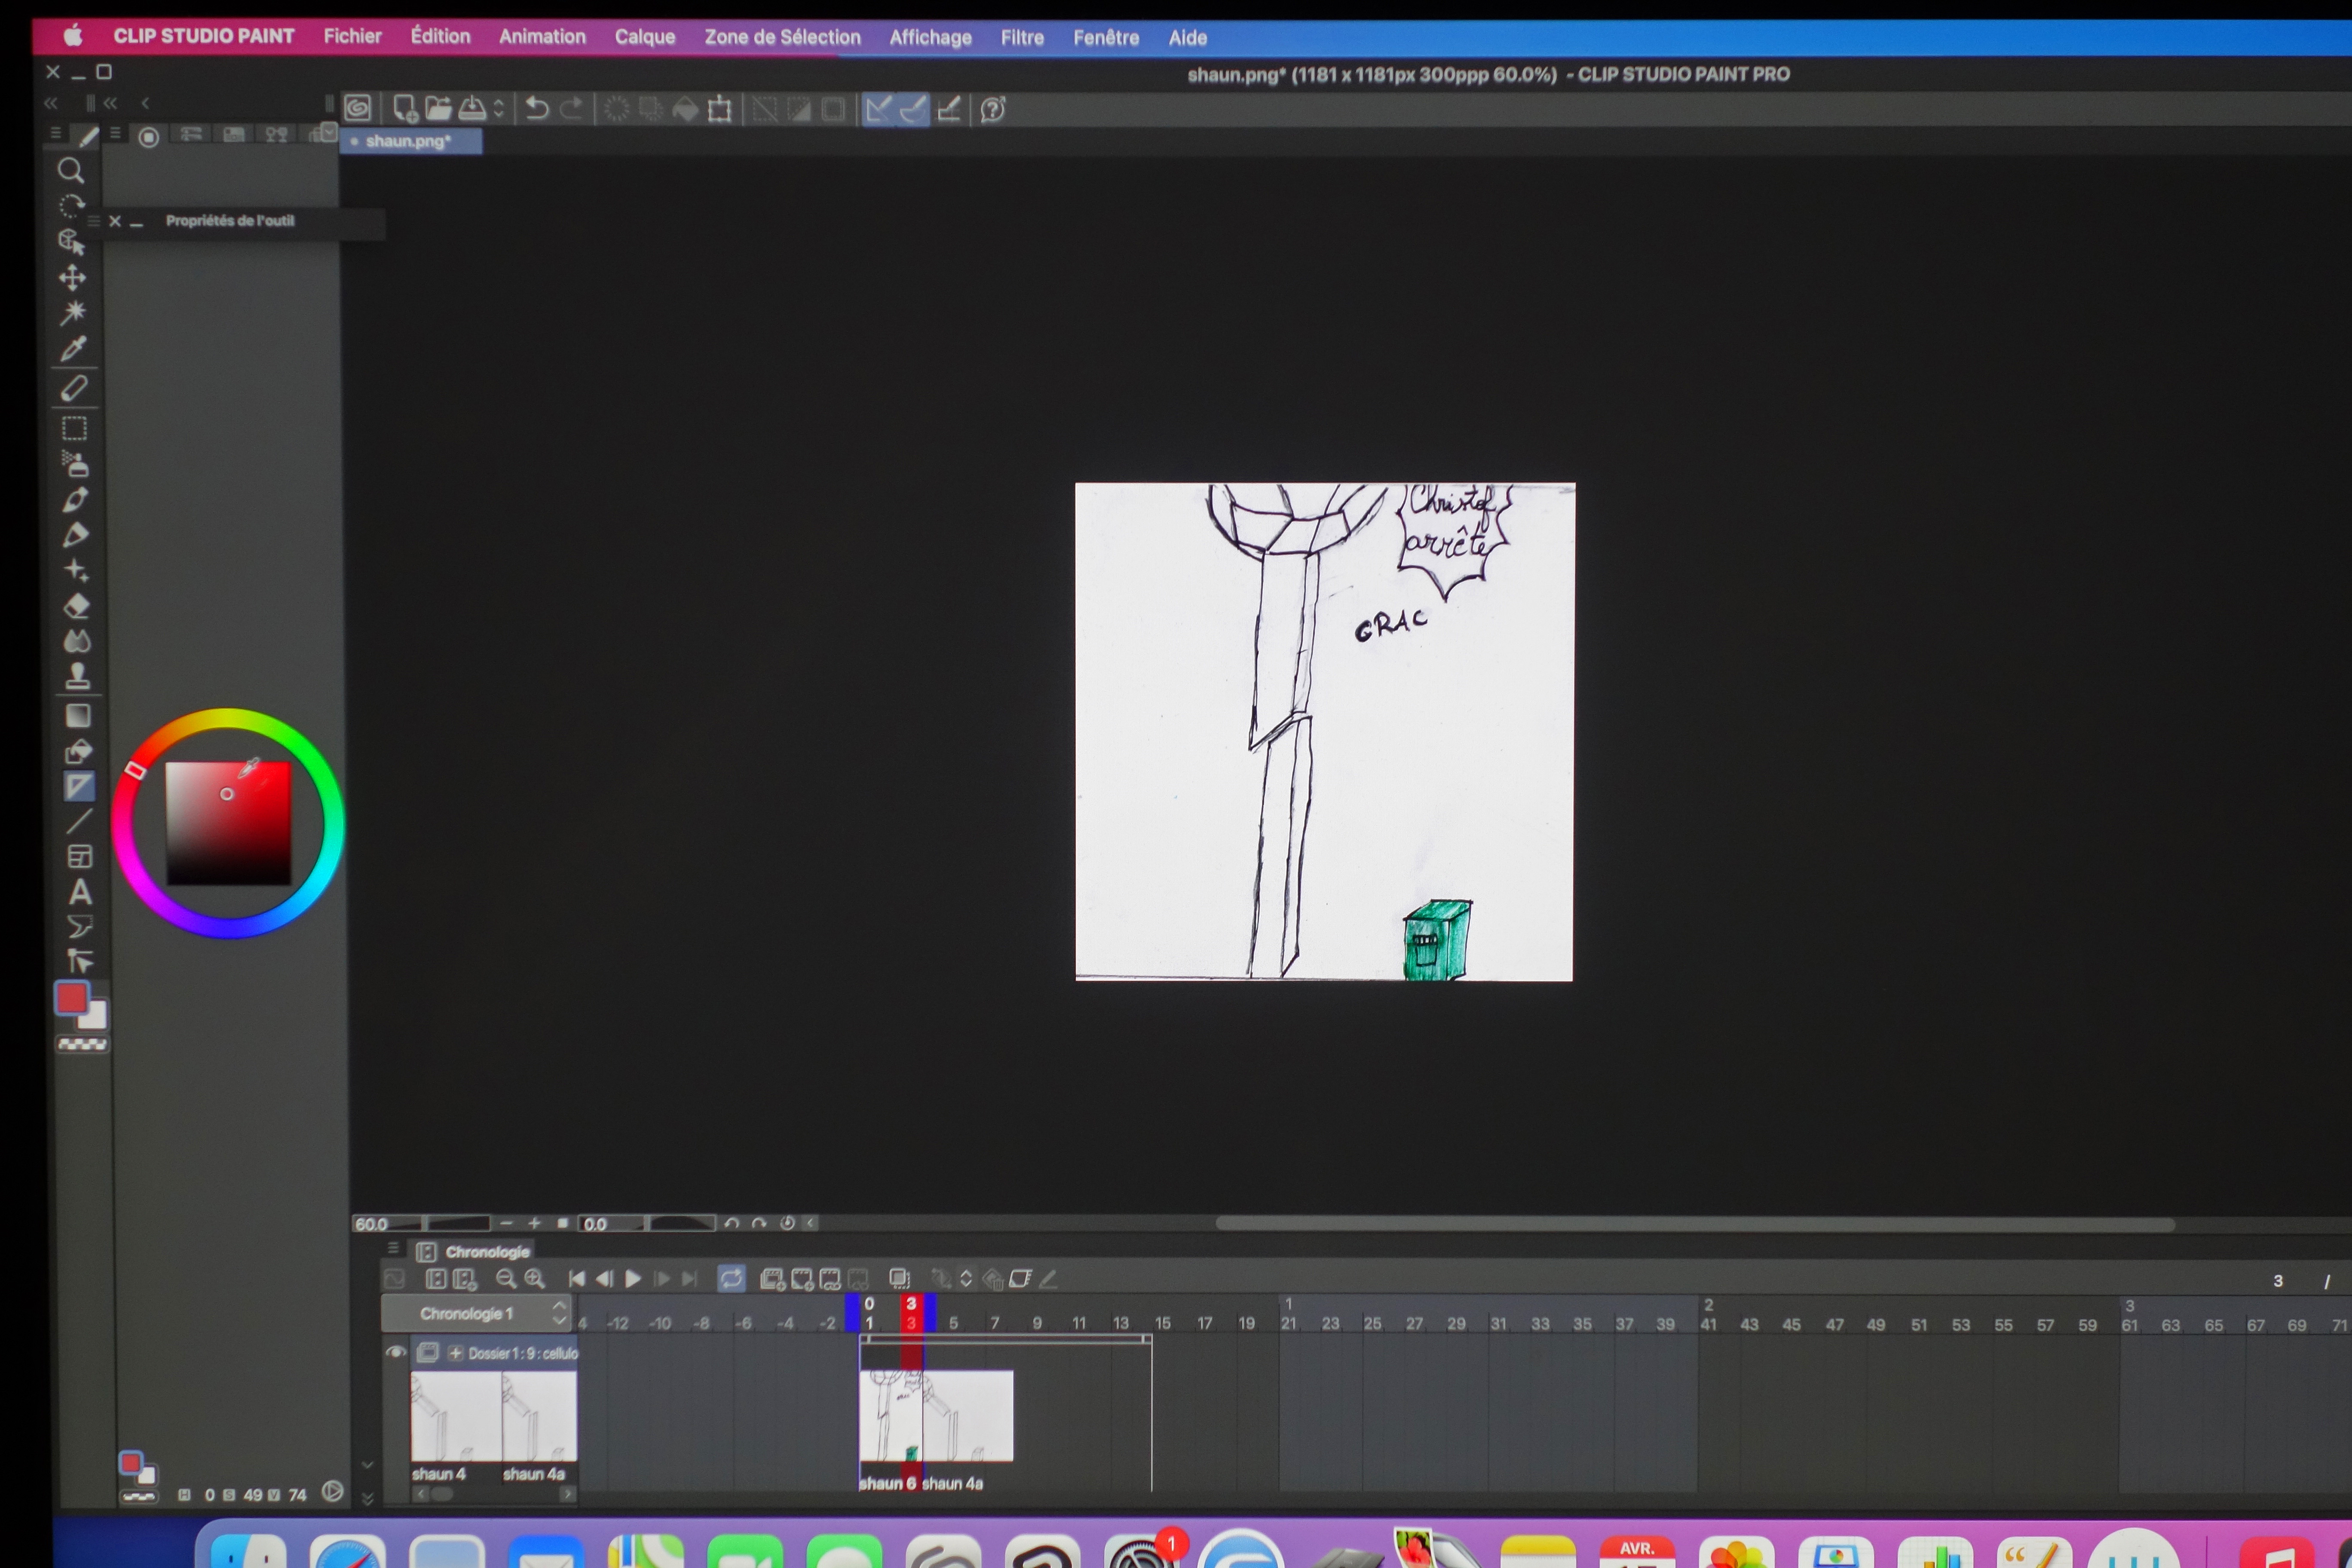The height and width of the screenshot is (1568, 2352).
Task: Open the Fichier menu
Action: point(352,36)
